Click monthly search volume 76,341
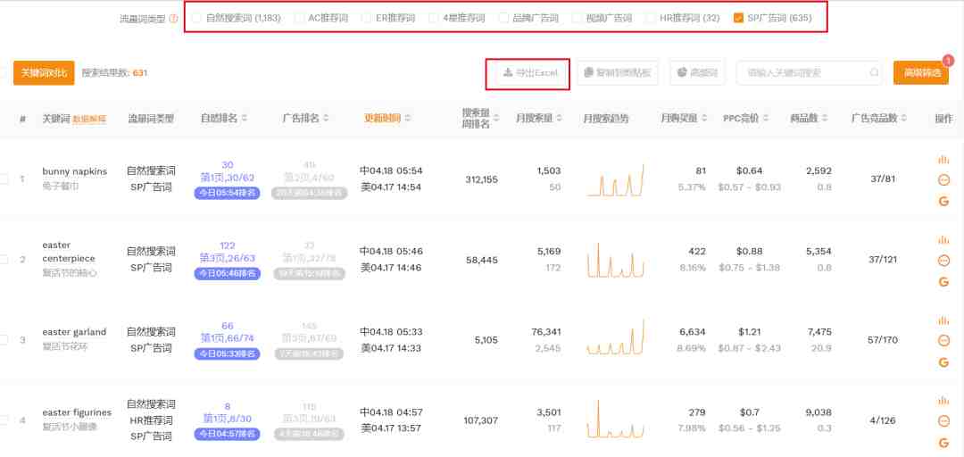The height and width of the screenshot is (457, 964). 546,332
